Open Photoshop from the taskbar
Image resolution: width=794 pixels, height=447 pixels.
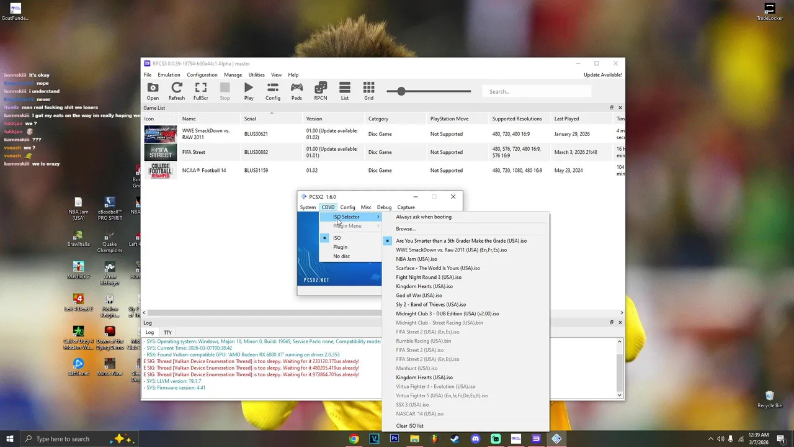(394, 439)
